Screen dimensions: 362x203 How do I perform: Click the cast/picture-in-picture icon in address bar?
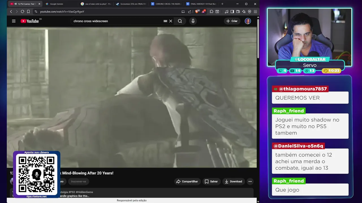coord(183,12)
